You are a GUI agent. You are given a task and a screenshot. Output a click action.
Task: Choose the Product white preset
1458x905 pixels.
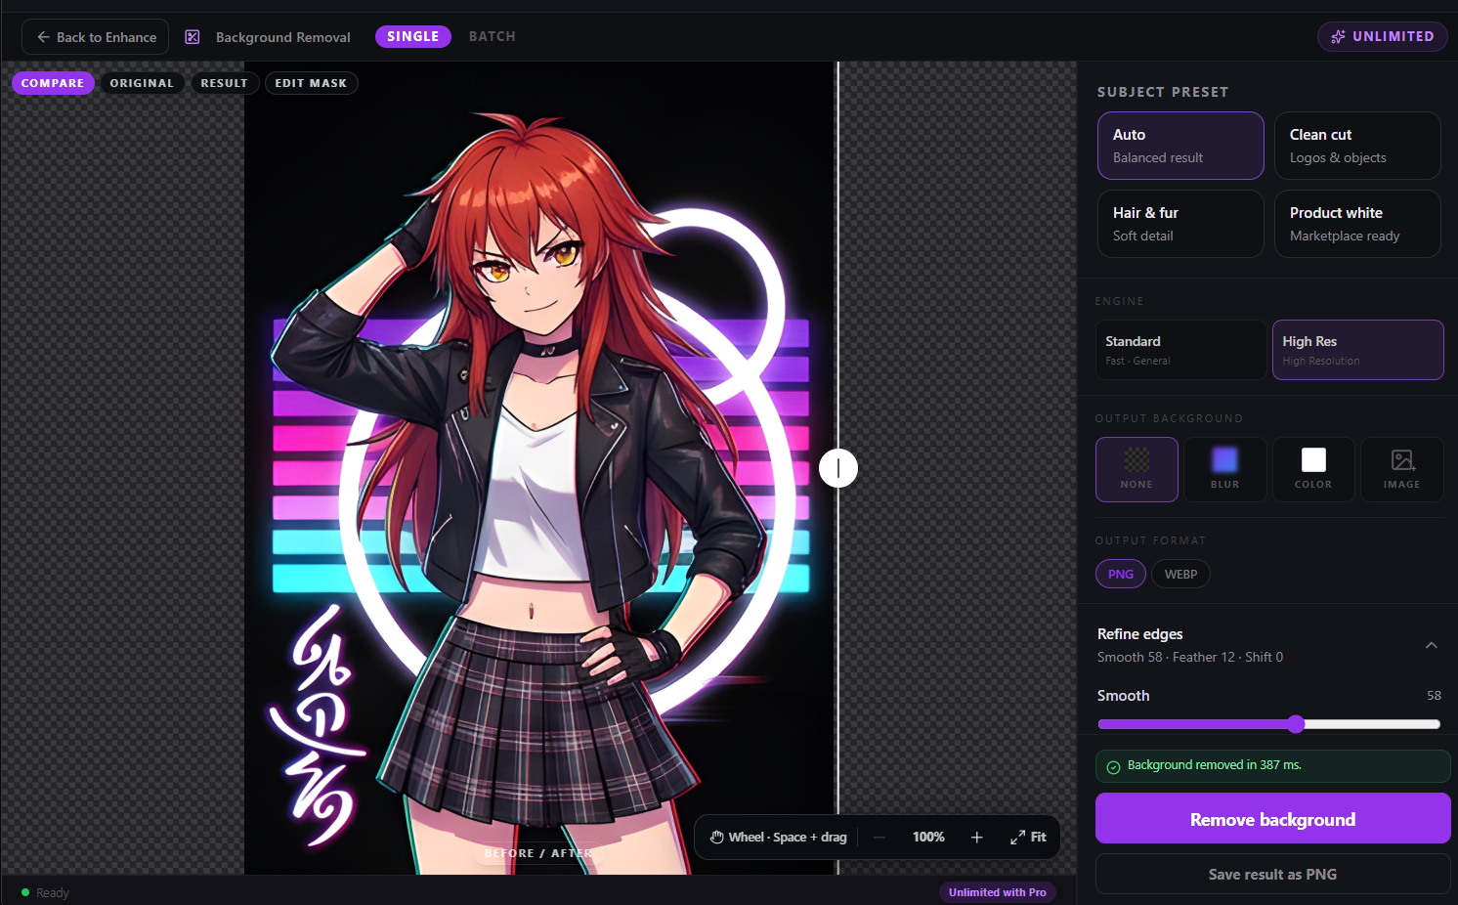coord(1357,224)
